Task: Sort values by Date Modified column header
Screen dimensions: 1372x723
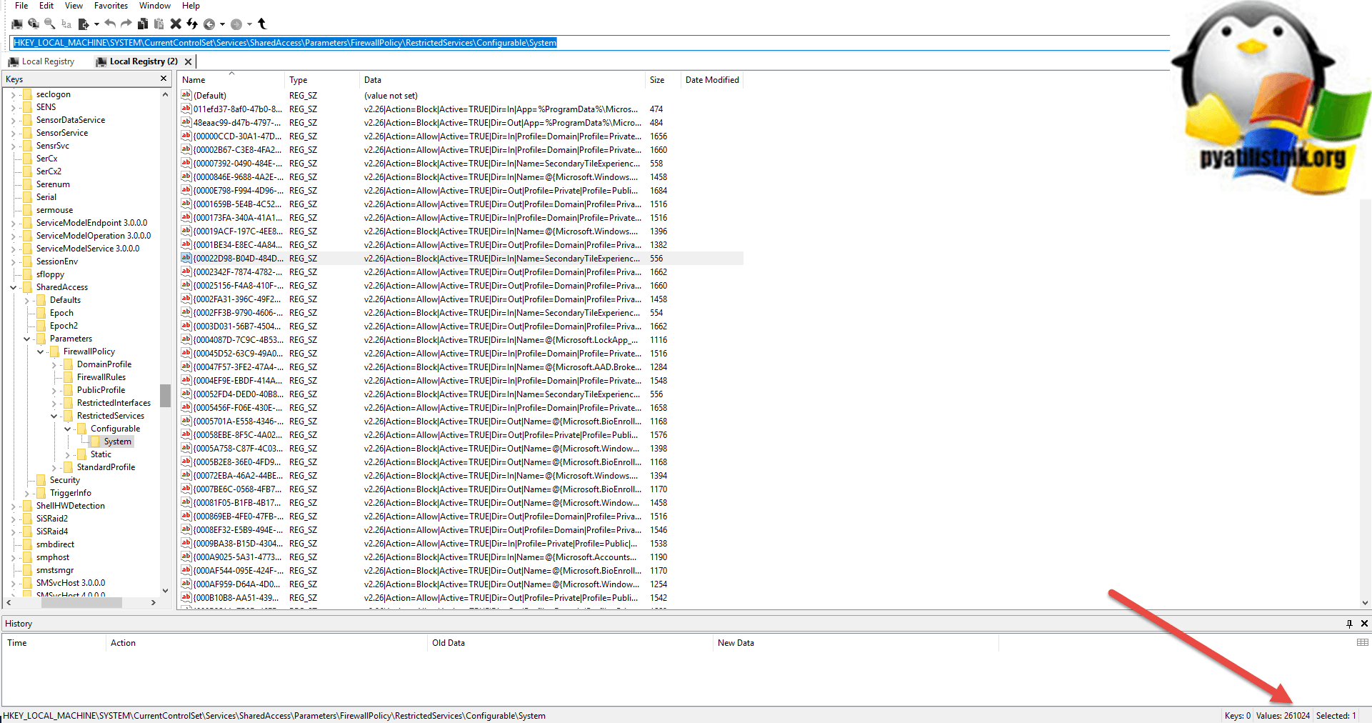Action: point(711,80)
